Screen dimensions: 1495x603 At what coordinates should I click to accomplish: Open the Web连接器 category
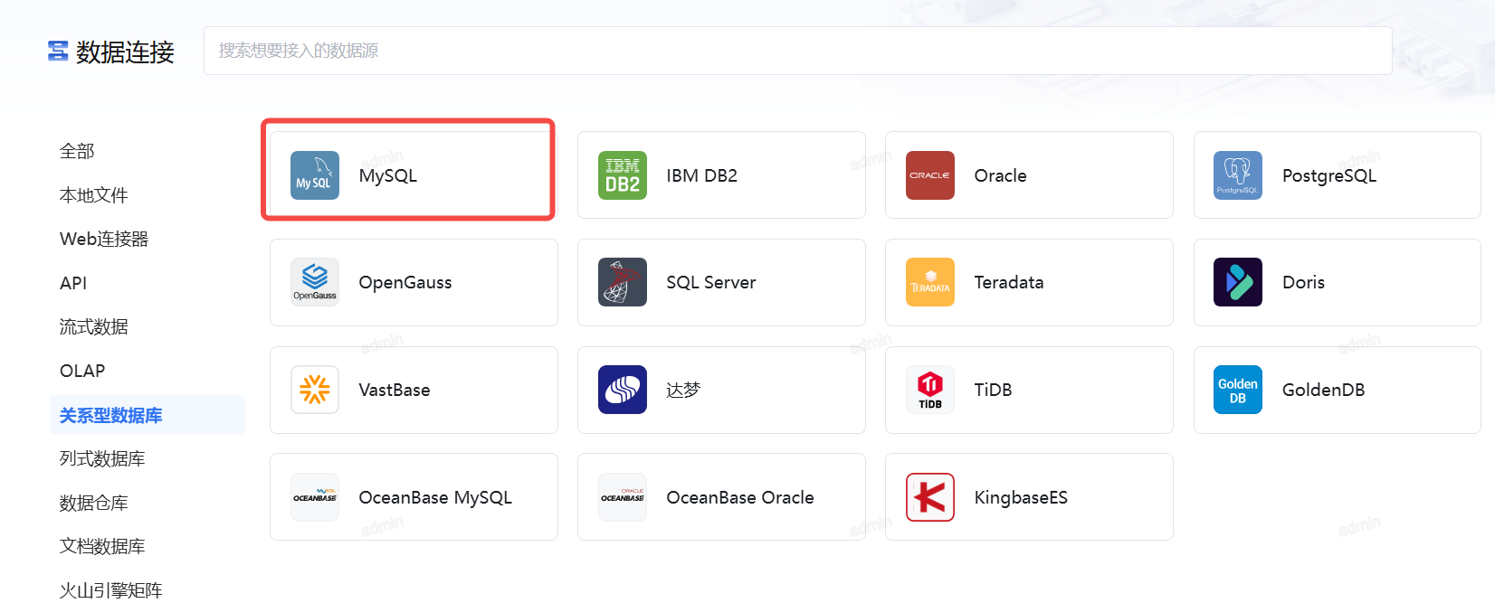pyautogui.click(x=104, y=239)
